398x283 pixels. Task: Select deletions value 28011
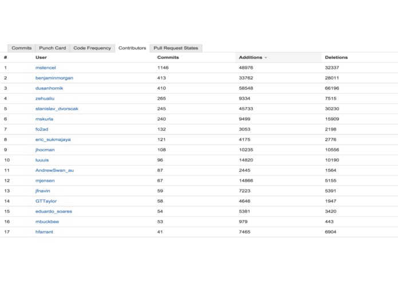click(332, 78)
